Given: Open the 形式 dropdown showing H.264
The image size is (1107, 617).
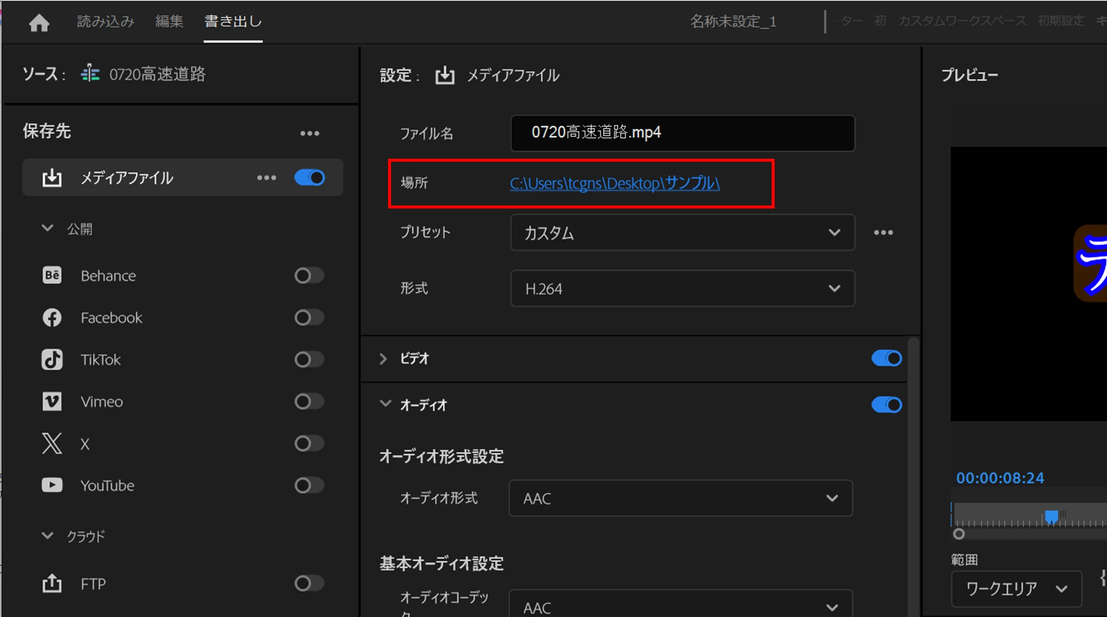Looking at the screenshot, I should (x=682, y=289).
